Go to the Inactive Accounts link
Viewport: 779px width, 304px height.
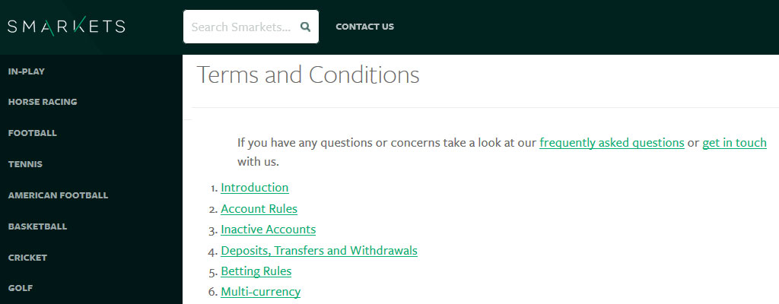tap(269, 230)
